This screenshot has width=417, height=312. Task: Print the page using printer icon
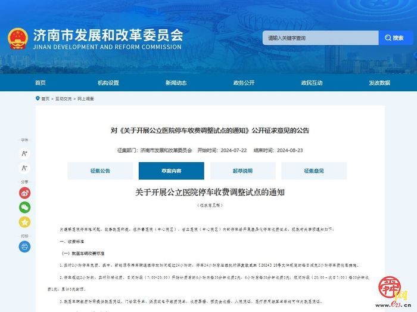coord(24,247)
